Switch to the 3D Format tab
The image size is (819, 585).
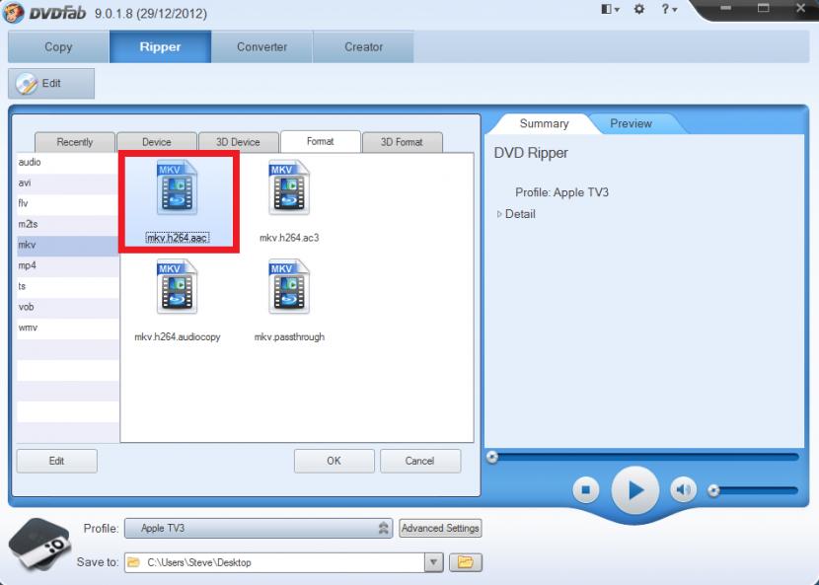click(x=402, y=142)
